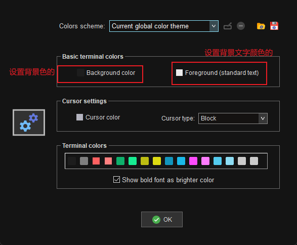Pick the Cursor color swatch
Screen dimensions: 297x245
[x=79, y=117]
